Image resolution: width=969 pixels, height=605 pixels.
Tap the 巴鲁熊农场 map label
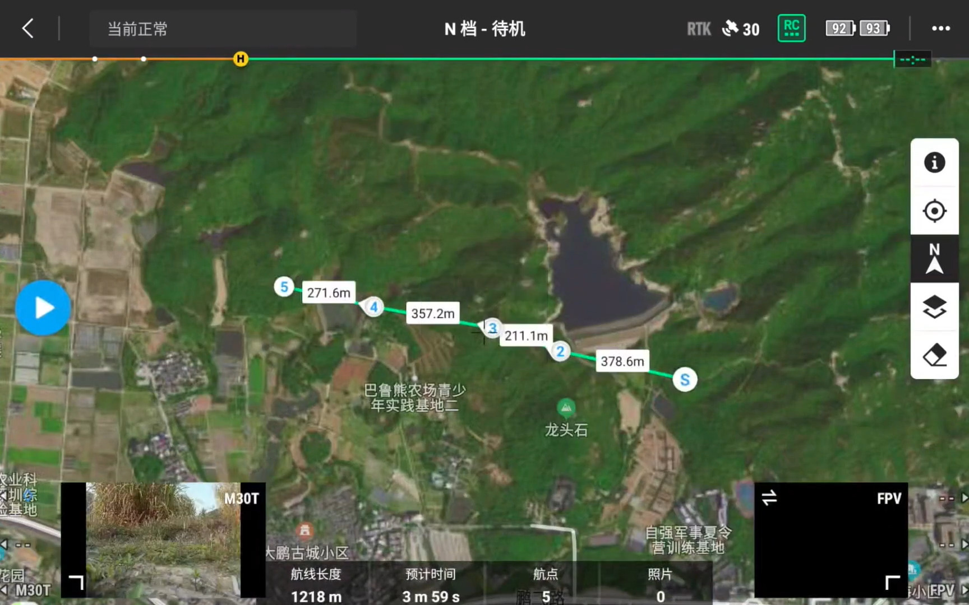pyautogui.click(x=414, y=397)
